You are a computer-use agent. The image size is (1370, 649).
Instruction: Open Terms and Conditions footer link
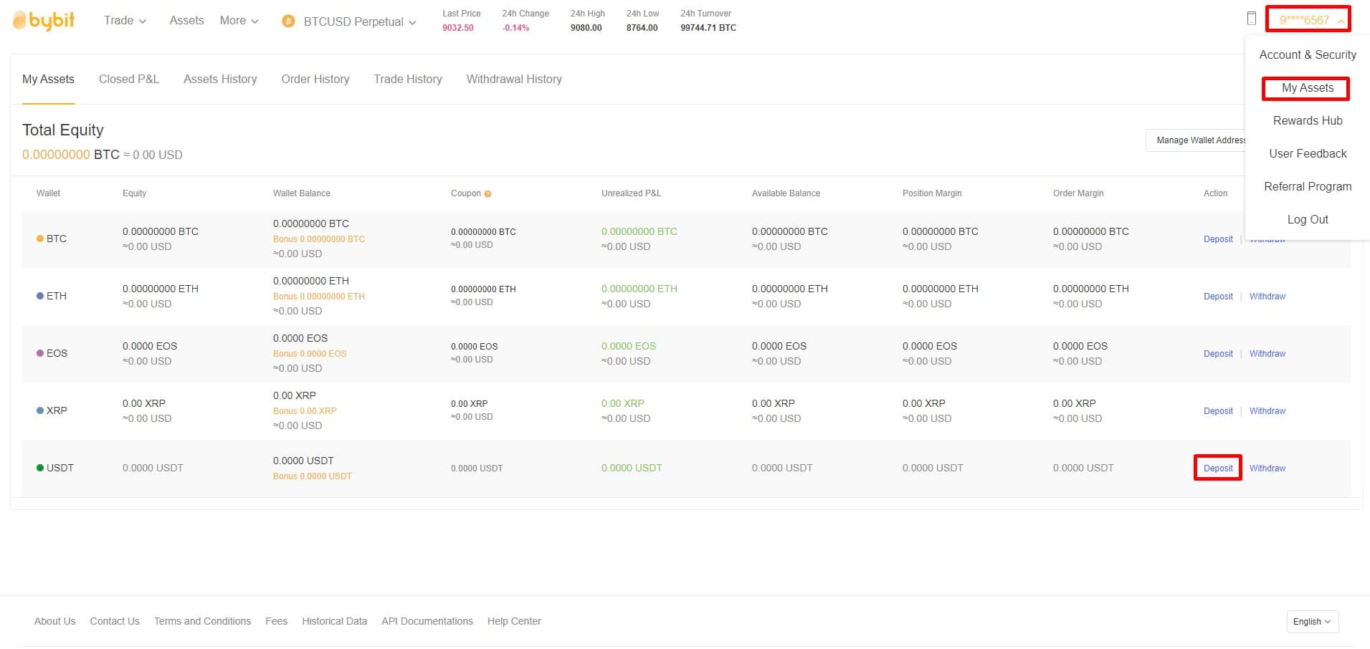pyautogui.click(x=202, y=621)
